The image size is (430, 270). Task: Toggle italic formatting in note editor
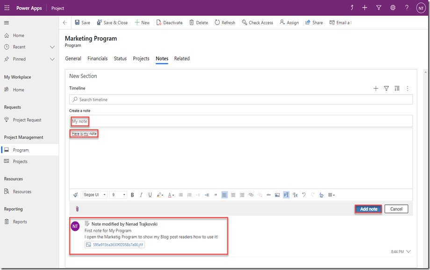tap(141, 195)
